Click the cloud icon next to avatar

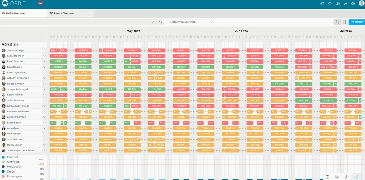(353, 3)
